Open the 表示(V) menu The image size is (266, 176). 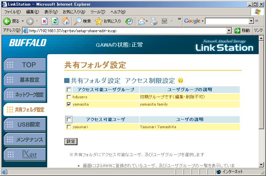point(51,12)
